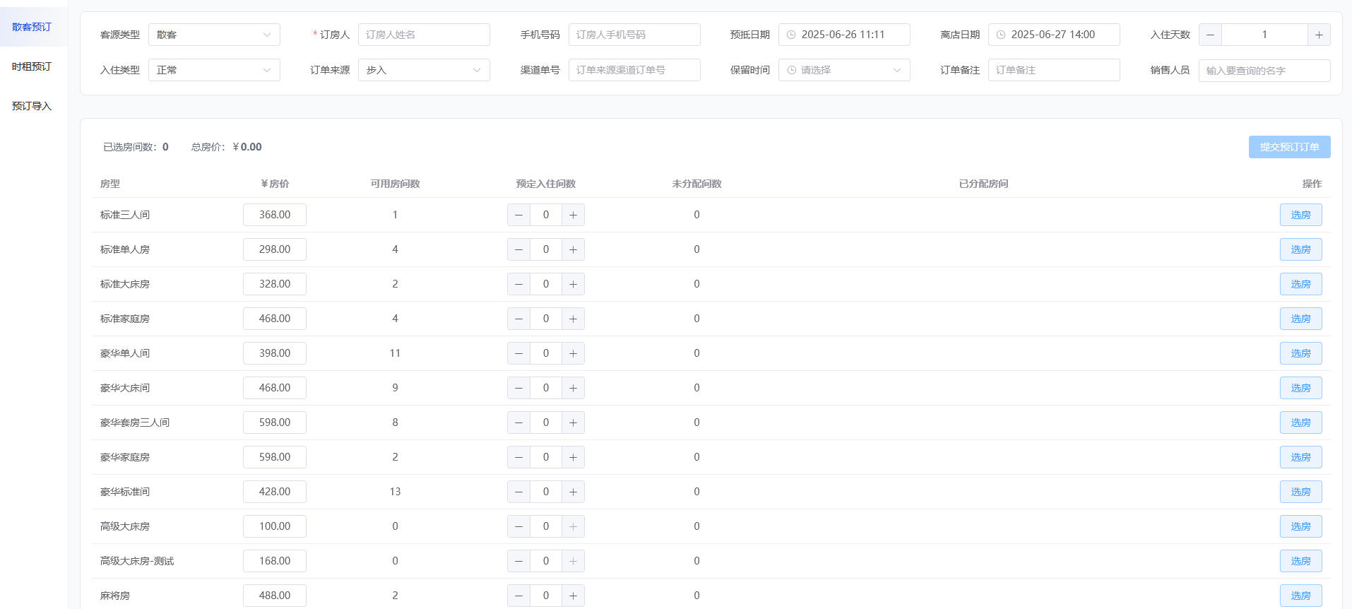Click the 订单备注 remark input field
The height and width of the screenshot is (609, 1352).
click(1054, 70)
